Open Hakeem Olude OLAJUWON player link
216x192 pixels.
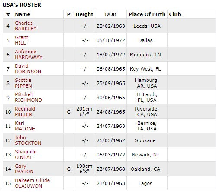(x=32, y=183)
